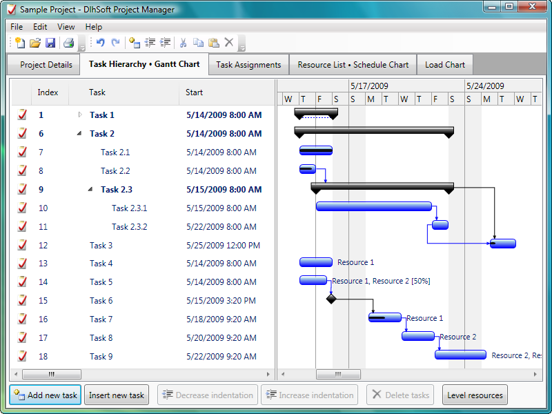This screenshot has width=552, height=414.
Task: Click the Delete X toolbar icon
Action: 229,43
